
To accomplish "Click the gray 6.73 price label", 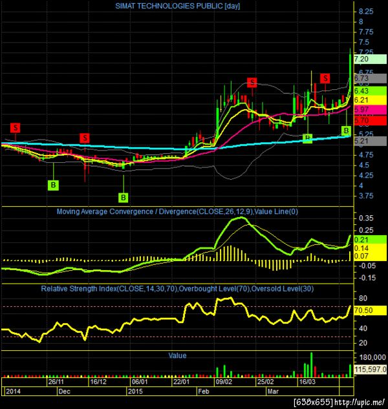I will 370,78.
